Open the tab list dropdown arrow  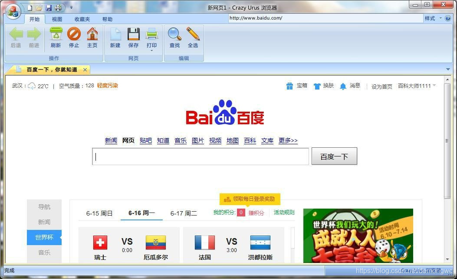pos(448,69)
